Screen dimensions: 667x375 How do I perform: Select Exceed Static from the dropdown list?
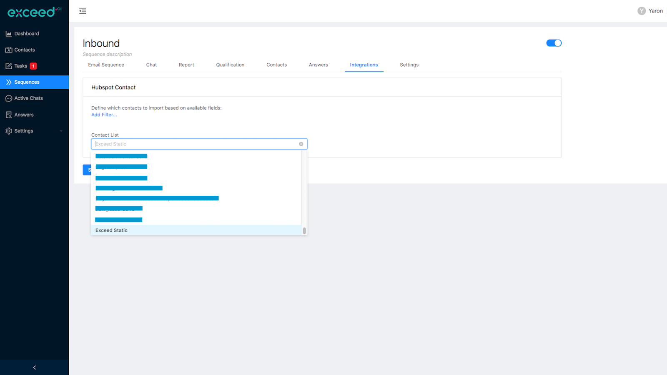pyautogui.click(x=111, y=230)
